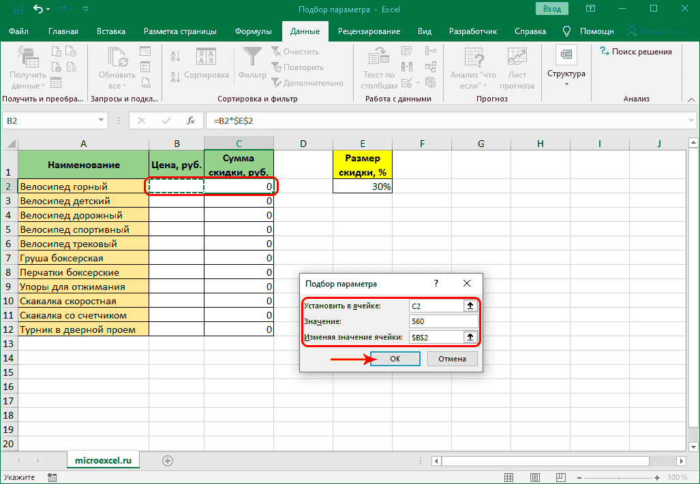The height and width of the screenshot is (484, 700).
Task: Switch to the Формулы ribbon tab
Action: point(253,31)
